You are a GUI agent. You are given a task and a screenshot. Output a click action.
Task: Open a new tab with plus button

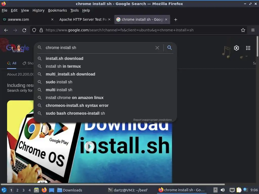pyautogui.click(x=176, y=20)
